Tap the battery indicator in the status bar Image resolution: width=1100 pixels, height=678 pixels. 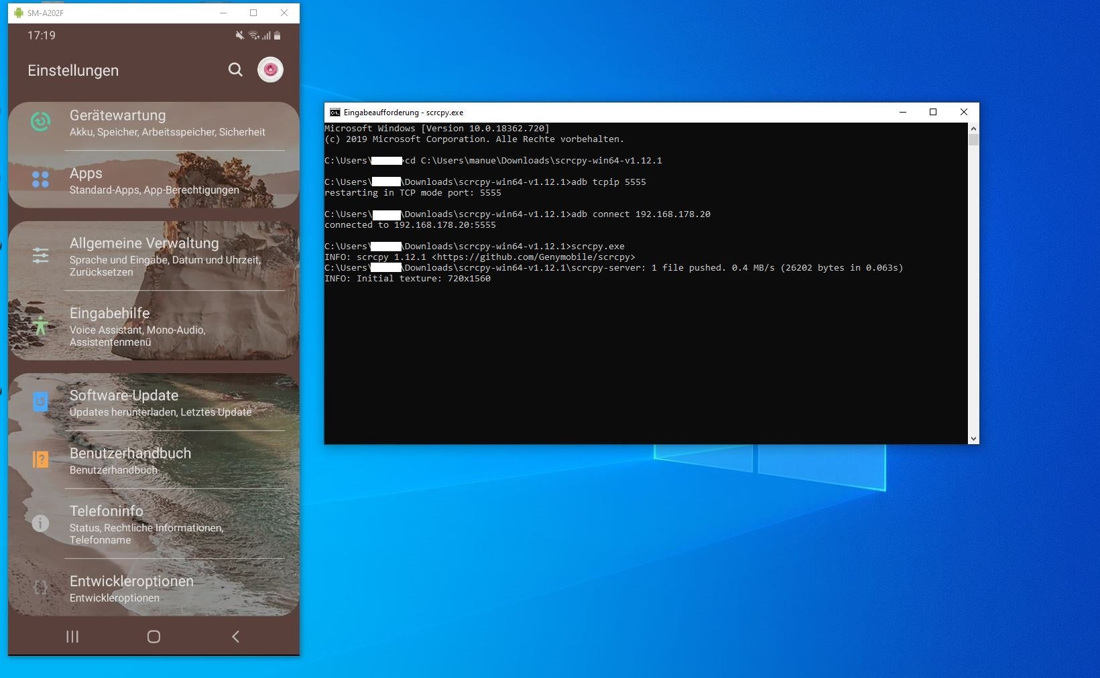[x=278, y=35]
